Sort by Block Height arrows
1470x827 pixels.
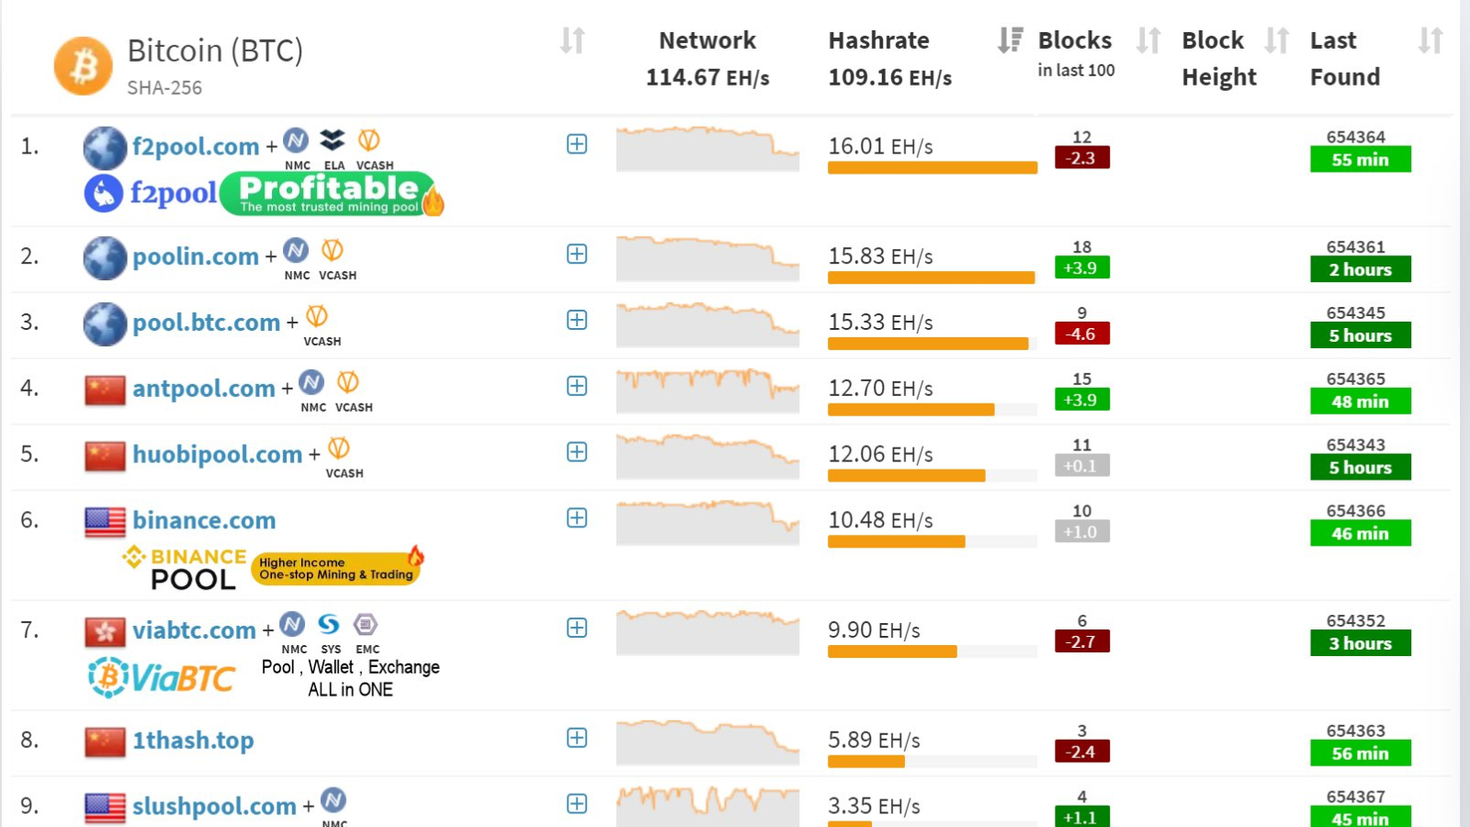click(1277, 40)
